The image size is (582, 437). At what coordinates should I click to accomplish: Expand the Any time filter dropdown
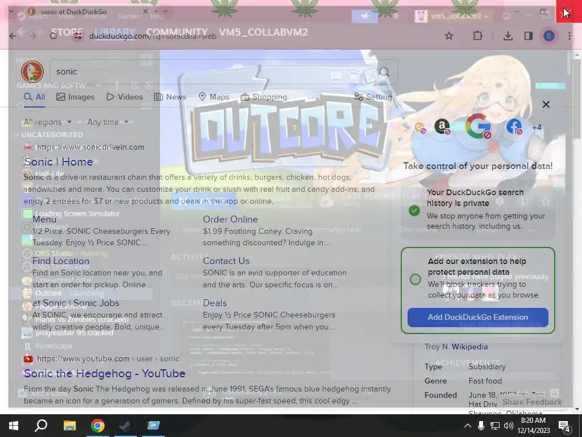(107, 122)
